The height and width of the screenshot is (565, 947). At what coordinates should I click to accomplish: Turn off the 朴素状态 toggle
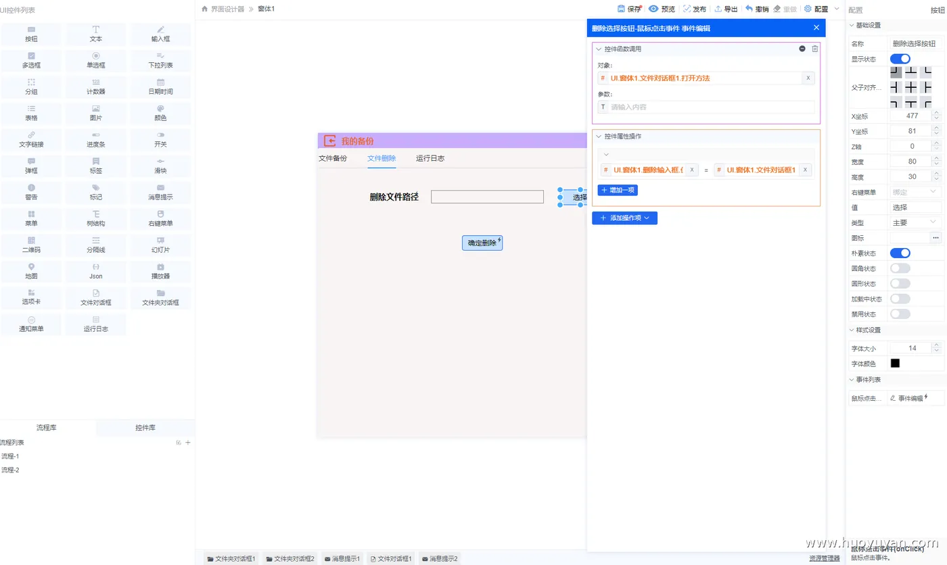[900, 252]
